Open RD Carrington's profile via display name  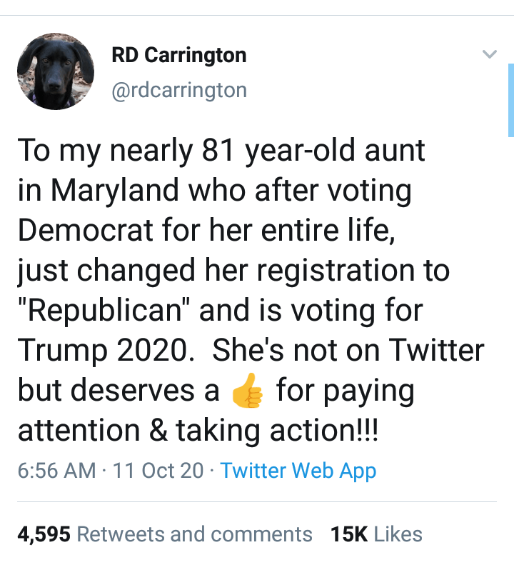tap(179, 56)
